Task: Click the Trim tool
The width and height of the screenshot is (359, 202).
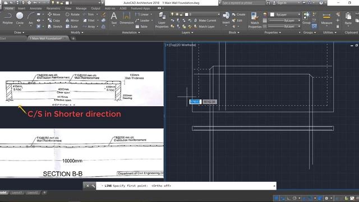Action: click(89, 15)
